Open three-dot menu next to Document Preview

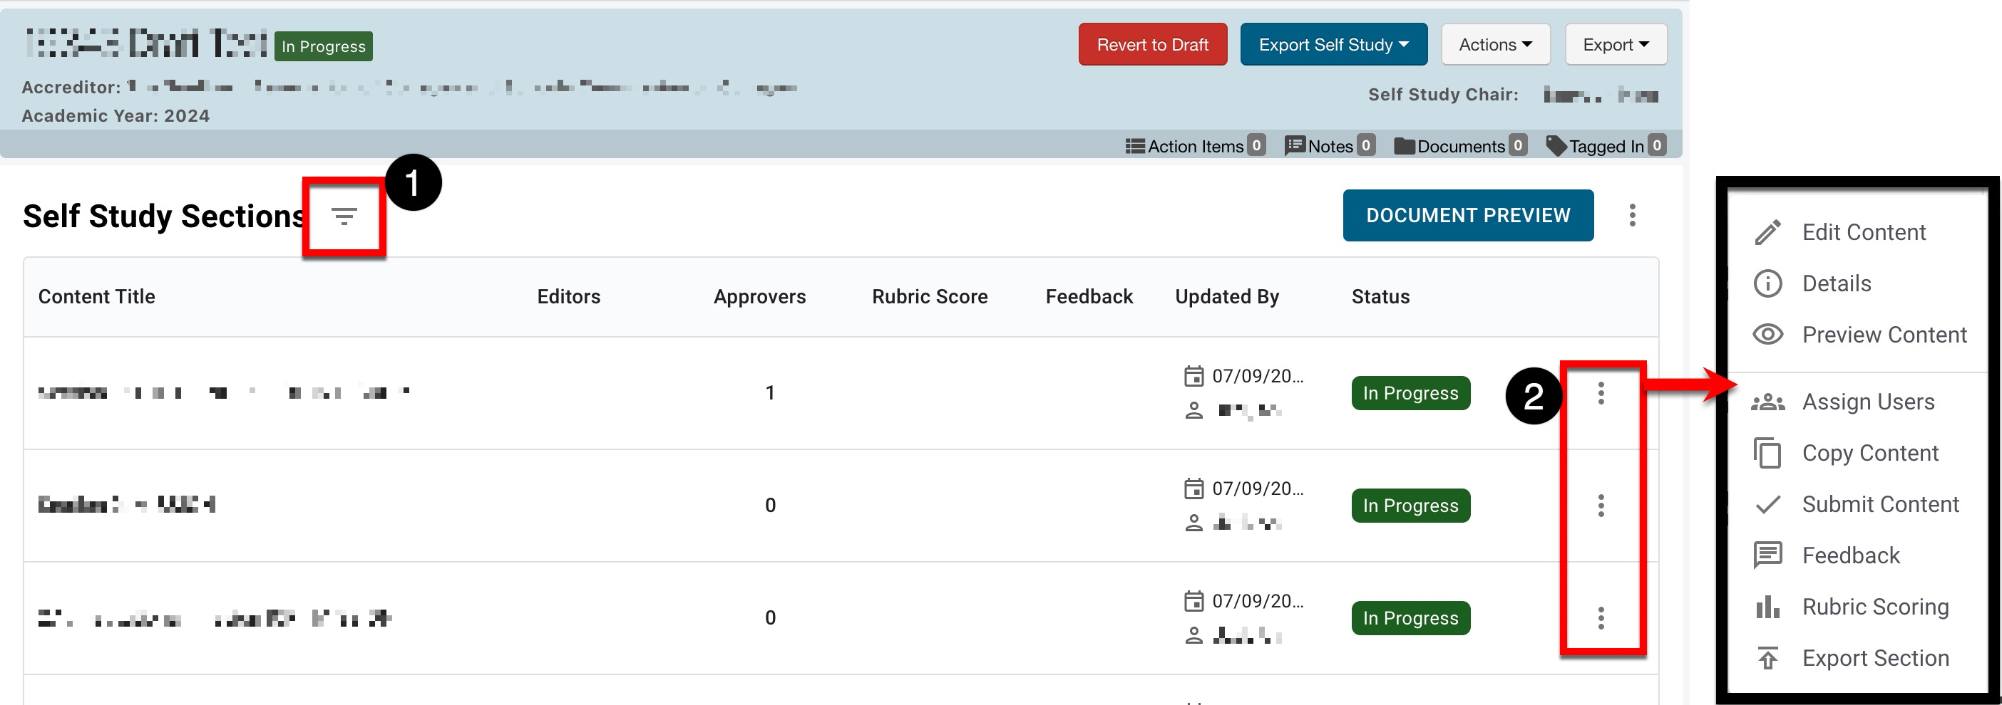(1632, 215)
